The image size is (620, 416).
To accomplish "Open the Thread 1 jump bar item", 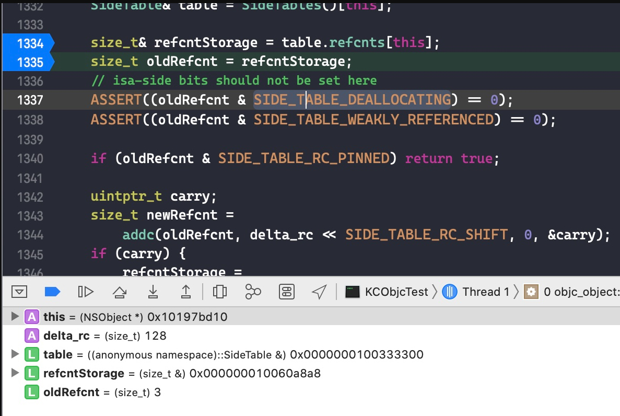I will pyautogui.click(x=476, y=292).
